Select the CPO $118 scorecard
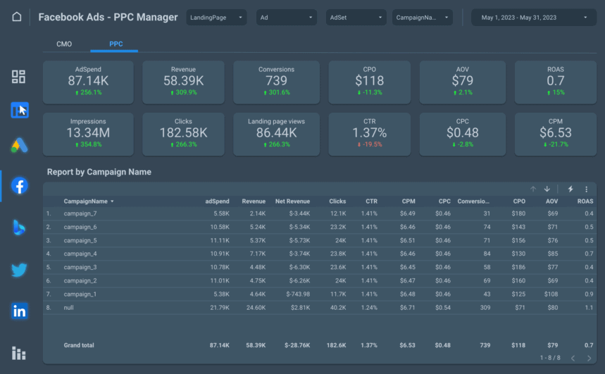This screenshot has width=605, height=374. pyautogui.click(x=369, y=82)
